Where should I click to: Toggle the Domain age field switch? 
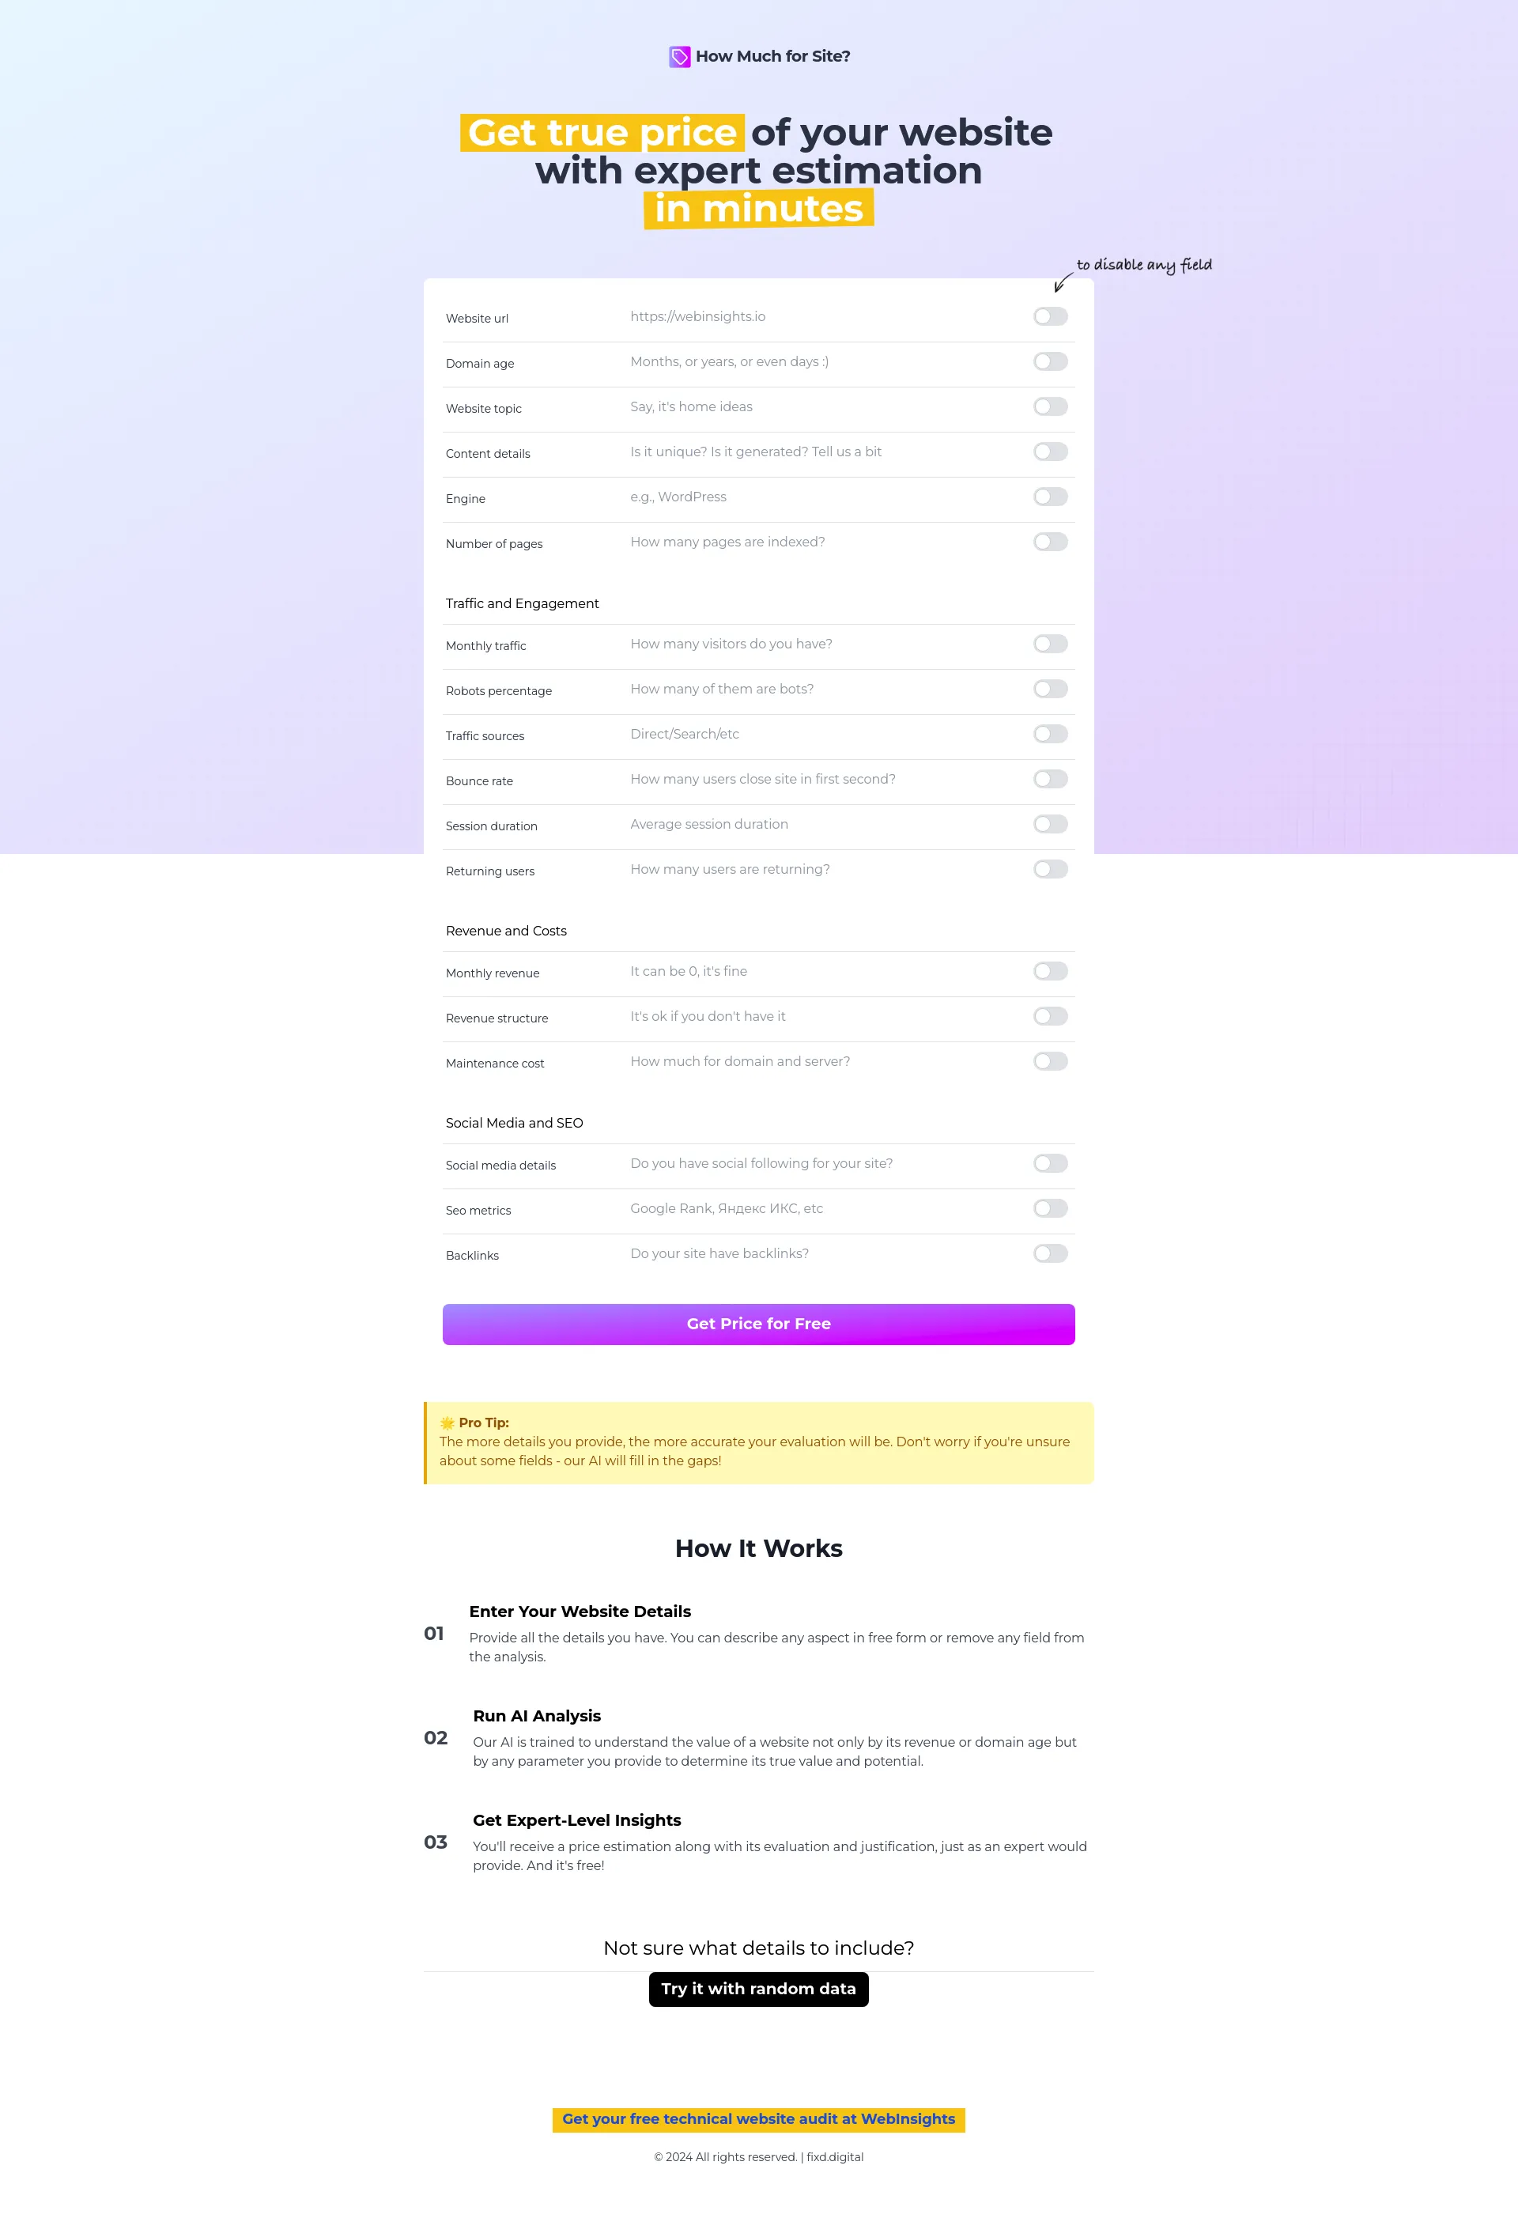(x=1050, y=361)
